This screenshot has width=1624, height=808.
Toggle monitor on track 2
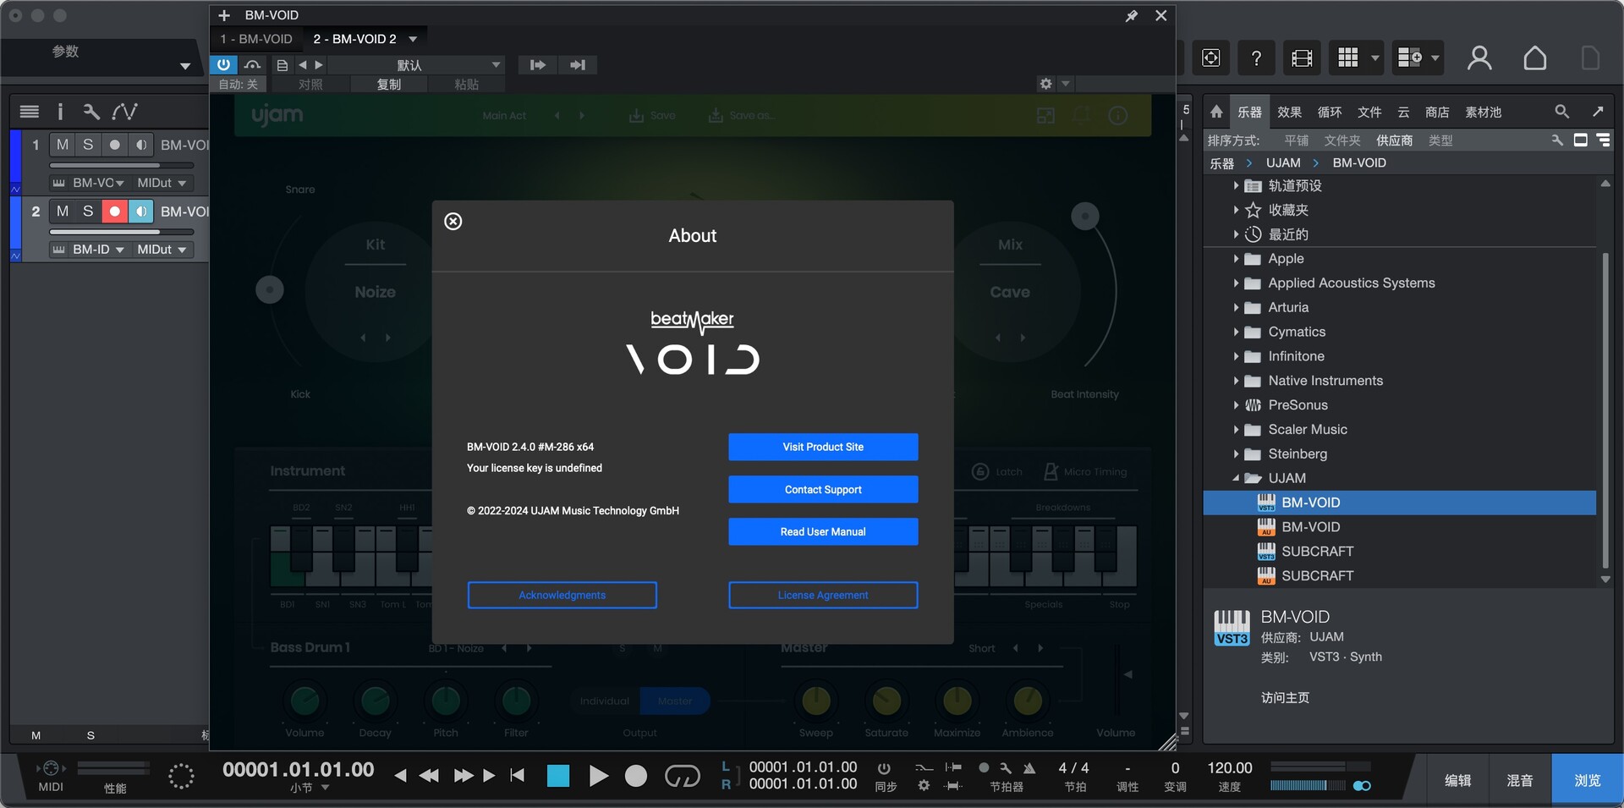[141, 212]
